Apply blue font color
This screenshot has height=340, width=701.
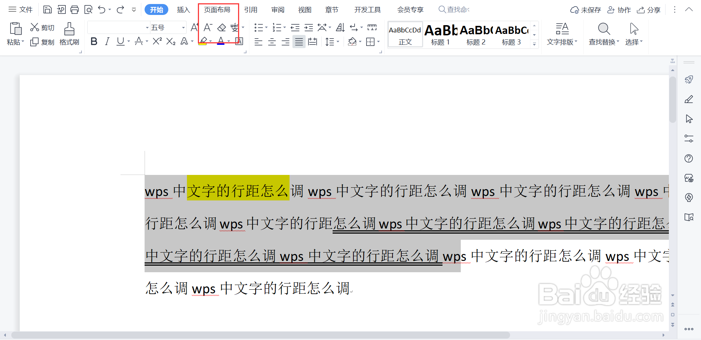221,42
